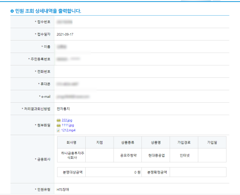Click the 분쟁확정금액 label cell
240x195 pixels.
tap(156, 172)
